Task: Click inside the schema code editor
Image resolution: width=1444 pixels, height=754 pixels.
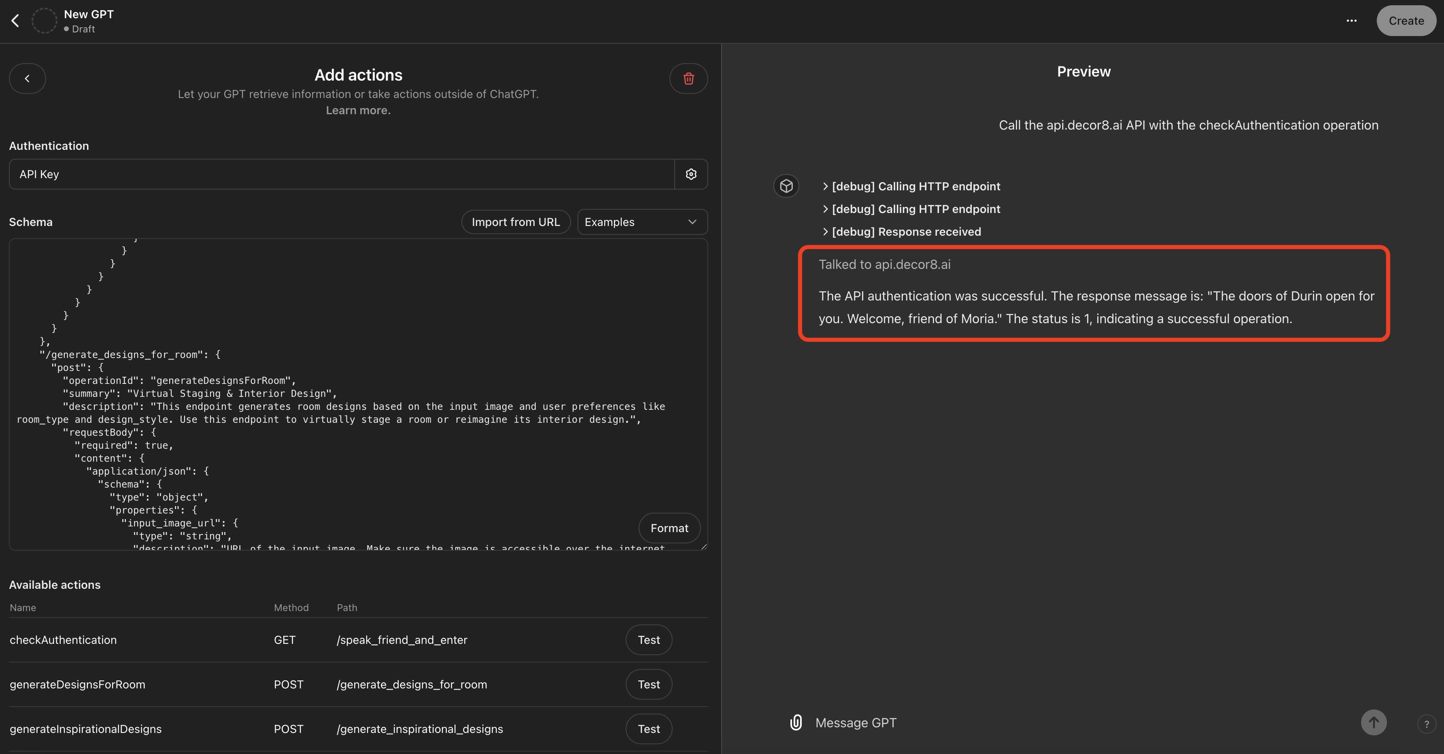Action: [358, 394]
